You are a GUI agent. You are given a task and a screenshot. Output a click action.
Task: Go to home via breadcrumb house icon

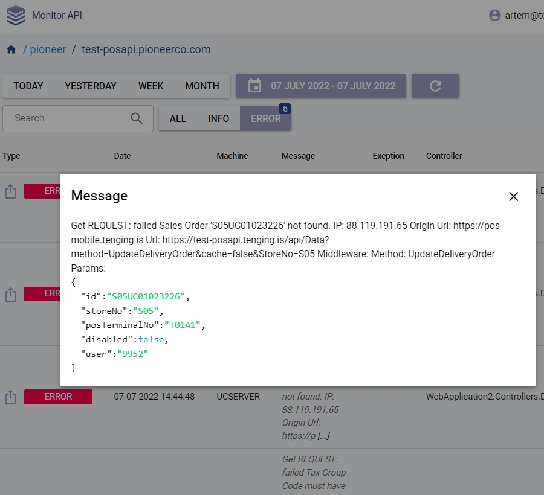coord(11,49)
